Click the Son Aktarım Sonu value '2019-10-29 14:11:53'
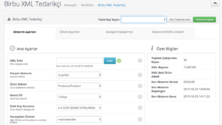 pos(197,96)
